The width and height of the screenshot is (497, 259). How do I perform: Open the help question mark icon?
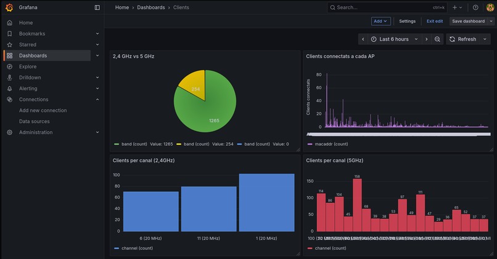(x=475, y=7)
